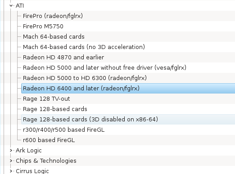Select FirePro (radeon/fglrx) entry

pos(53,16)
